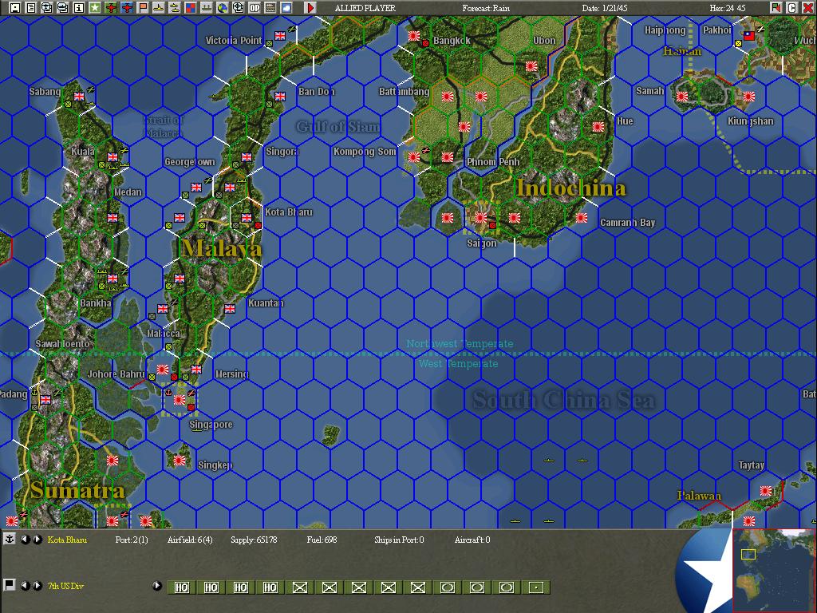The height and width of the screenshot is (613, 817).
Task: Toggle the red and blue checkered squares icon
Action: click(190, 7)
